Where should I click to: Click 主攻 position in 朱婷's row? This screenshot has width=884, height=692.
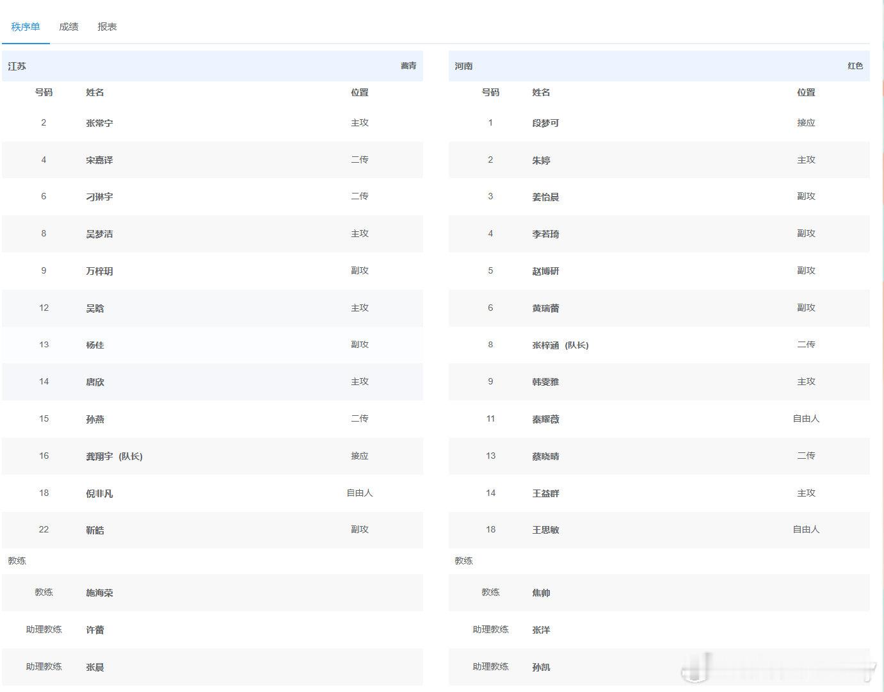(806, 160)
